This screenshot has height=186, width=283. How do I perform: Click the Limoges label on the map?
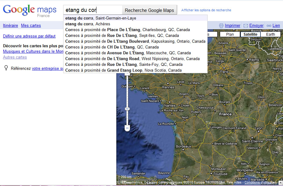(x=216, y=127)
